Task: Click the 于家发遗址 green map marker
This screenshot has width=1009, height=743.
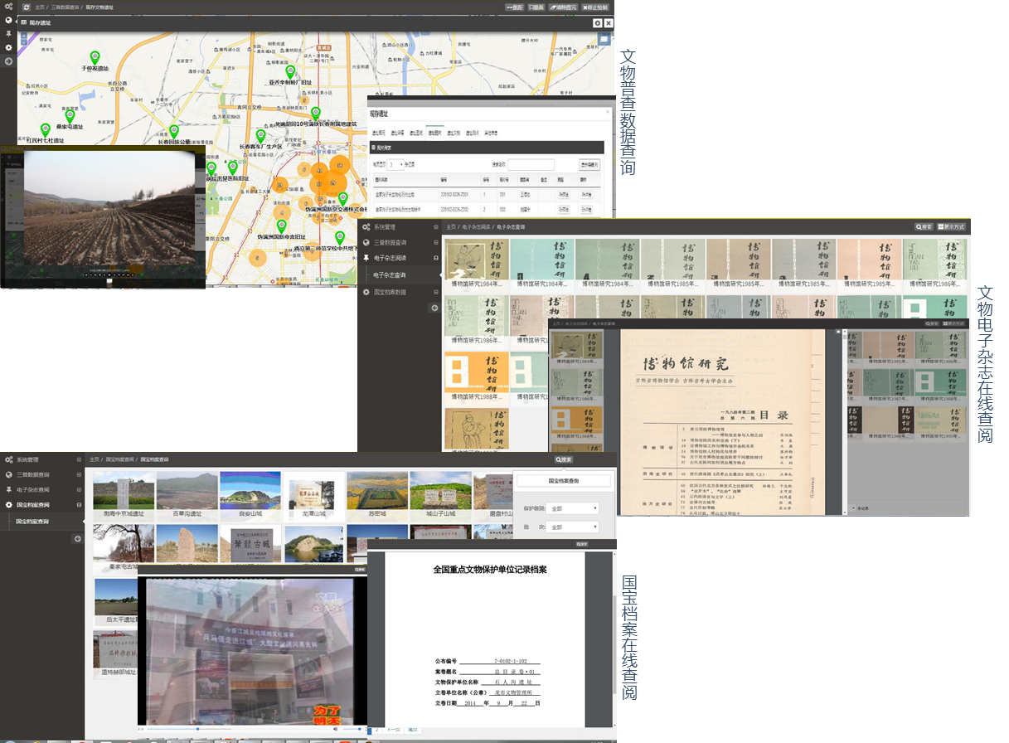Action: coord(95,57)
